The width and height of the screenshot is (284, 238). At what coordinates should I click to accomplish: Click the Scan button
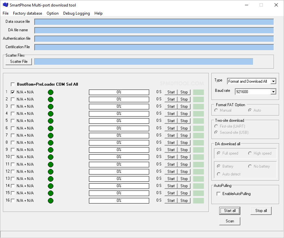pos(230,221)
